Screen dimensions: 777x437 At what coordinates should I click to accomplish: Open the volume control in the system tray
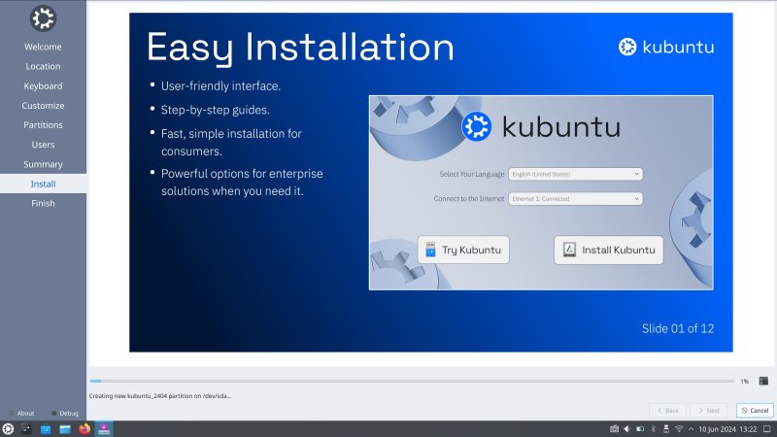pos(626,429)
